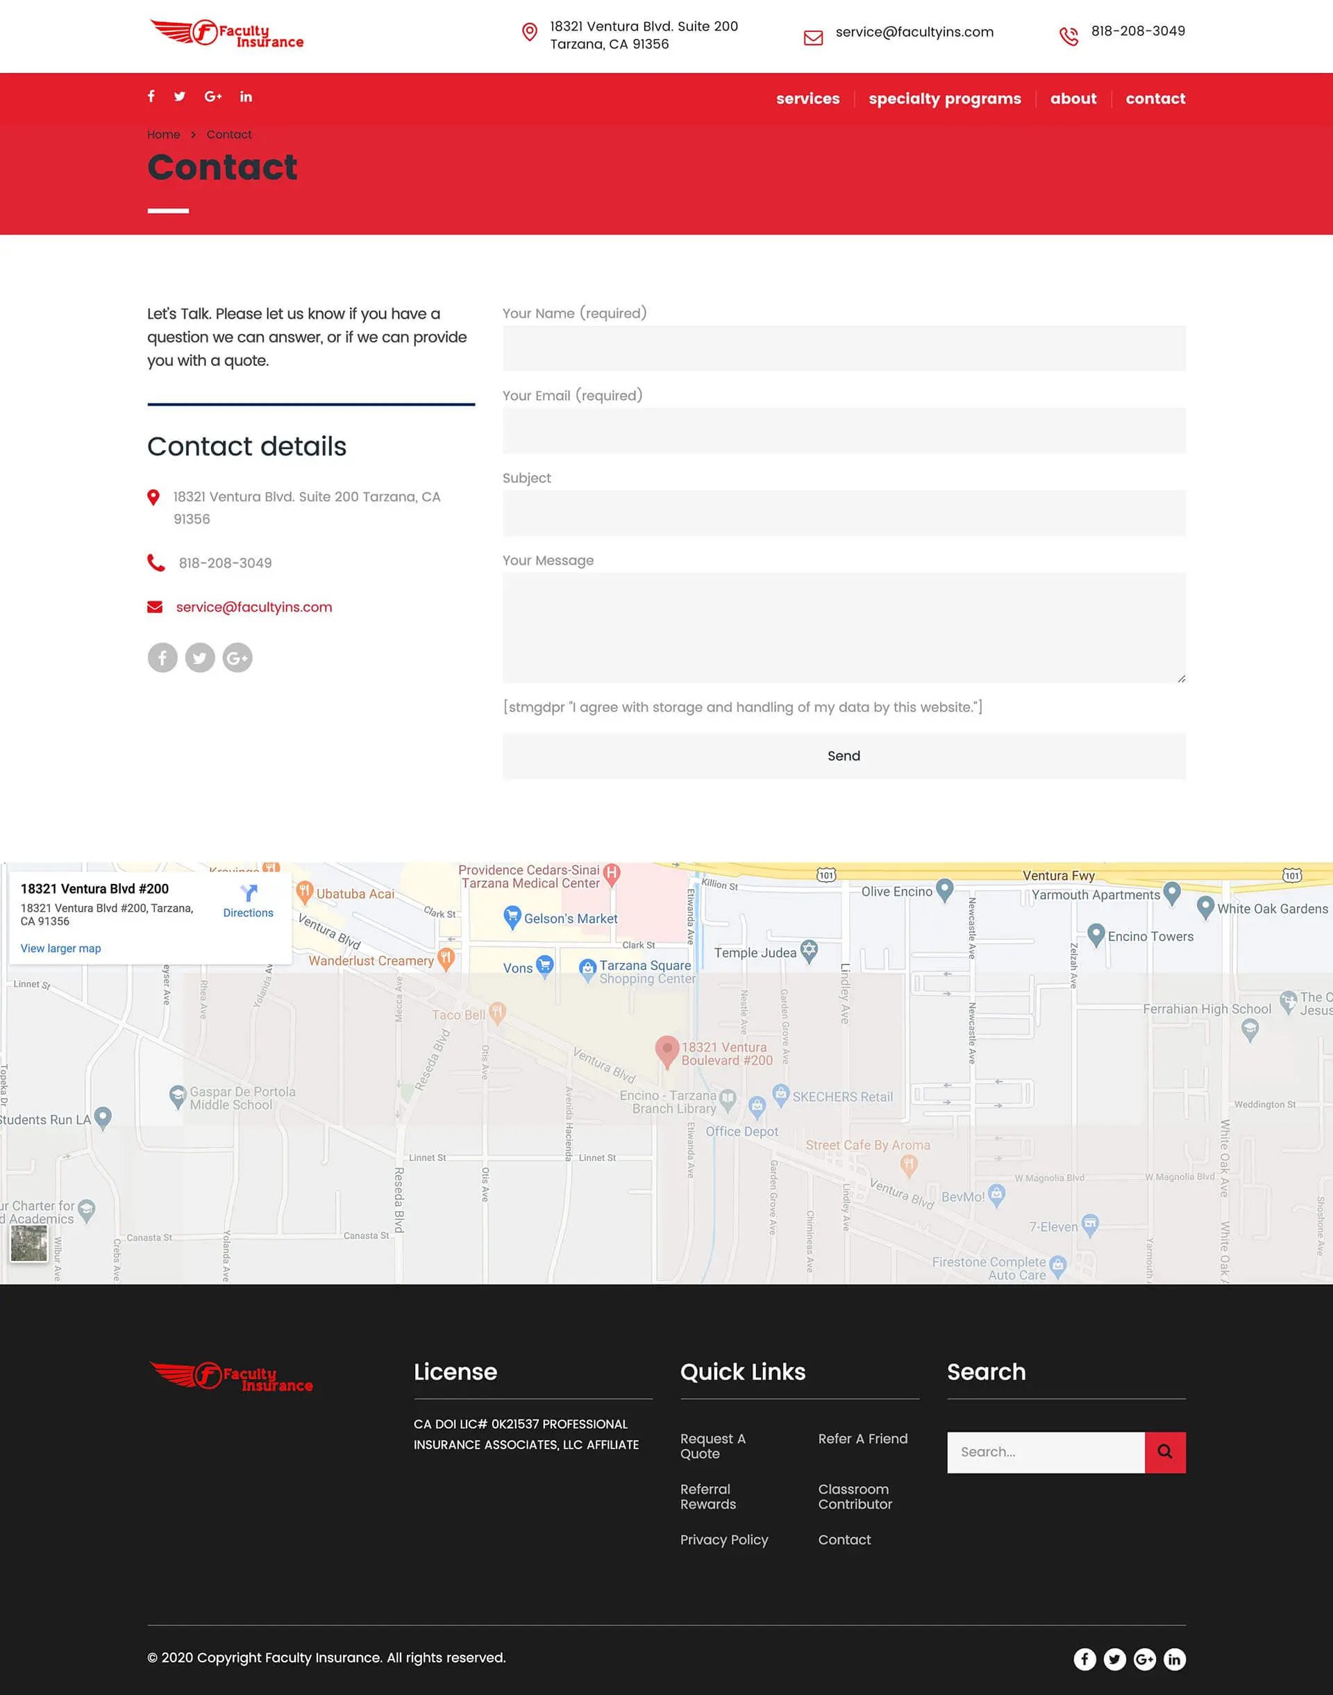Click the Send button on contact form

click(x=844, y=755)
